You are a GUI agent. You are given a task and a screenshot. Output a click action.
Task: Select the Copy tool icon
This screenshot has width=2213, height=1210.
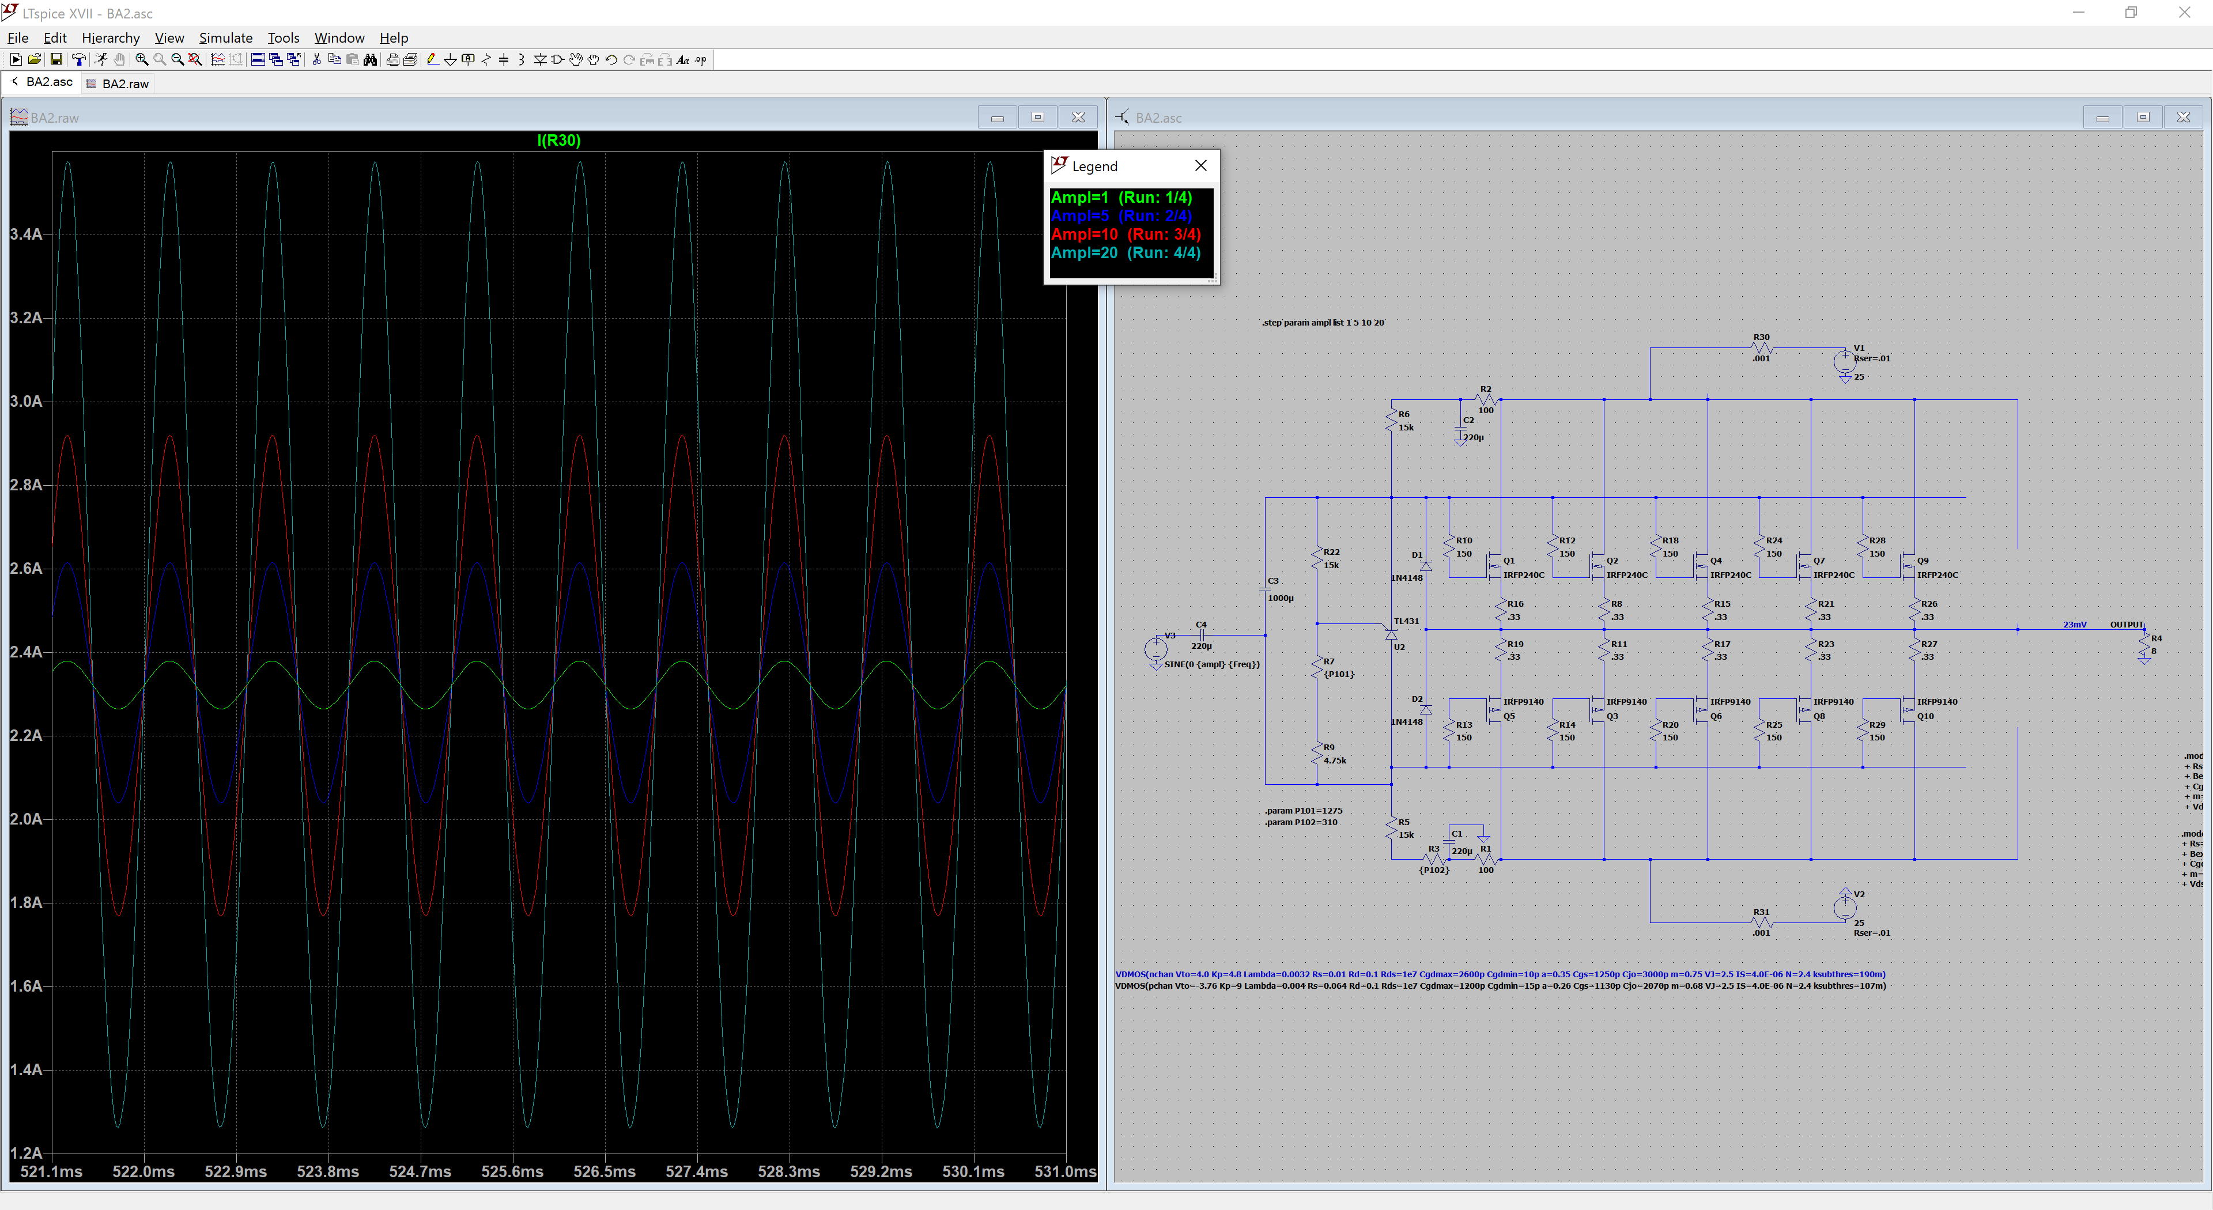pyautogui.click(x=334, y=59)
